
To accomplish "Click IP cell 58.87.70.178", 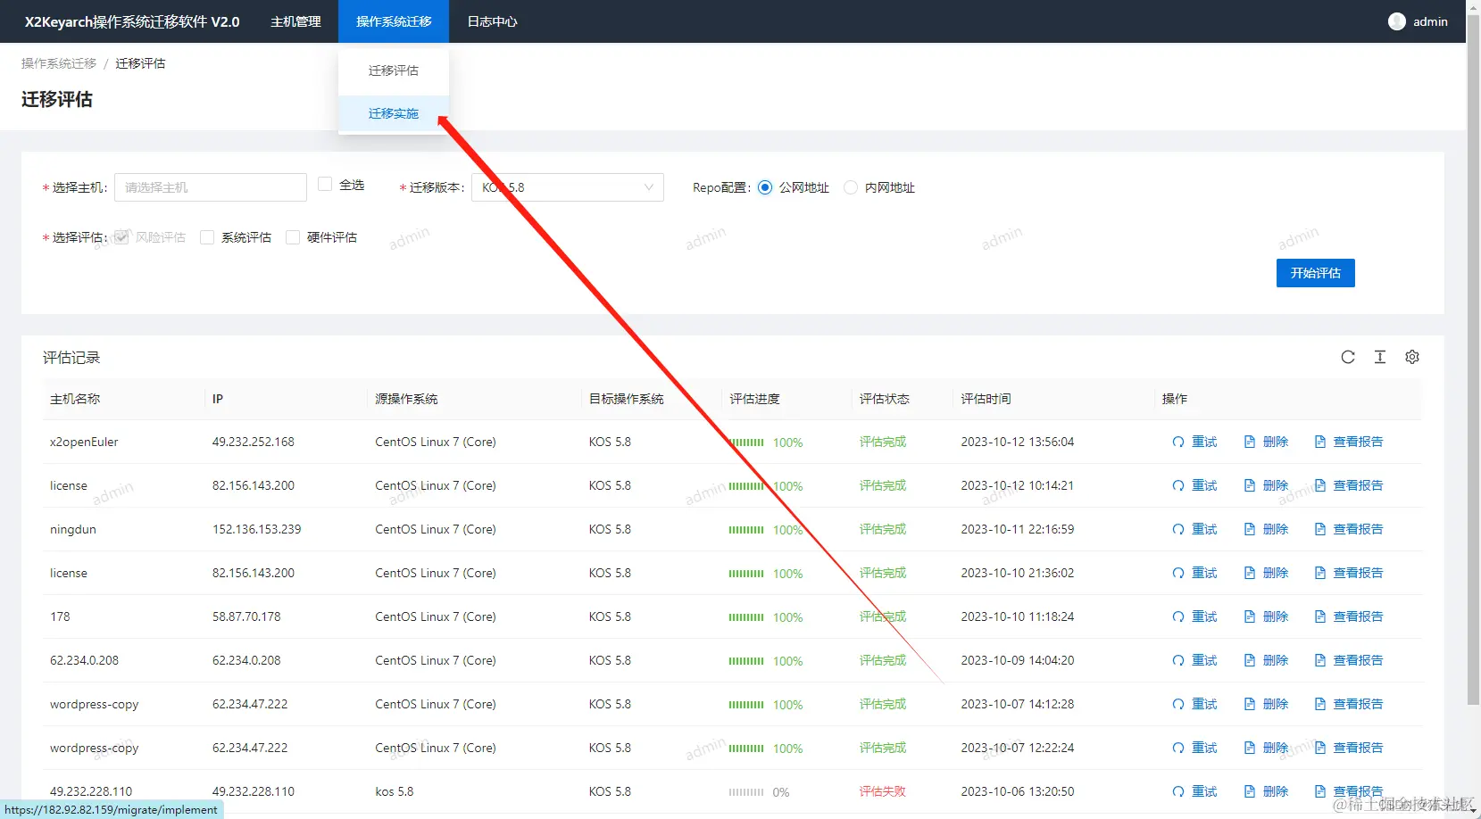I will pyautogui.click(x=246, y=616).
